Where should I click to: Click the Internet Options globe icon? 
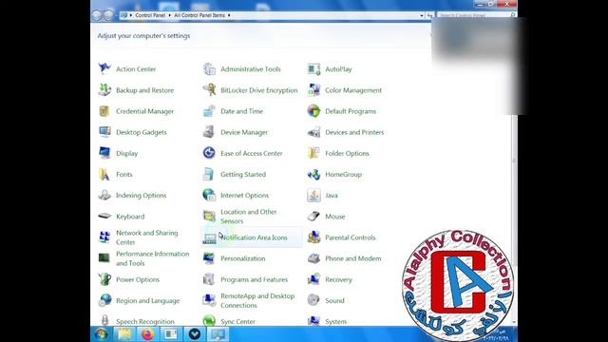coord(209,196)
